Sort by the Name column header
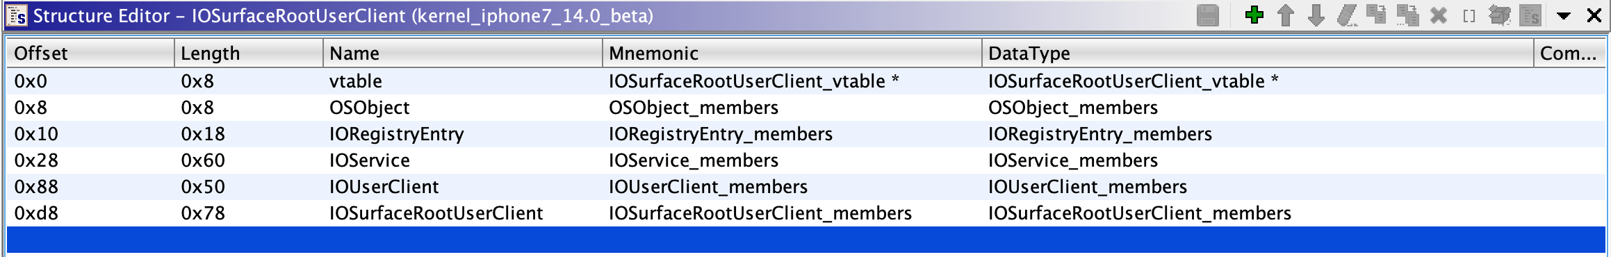 pos(463,53)
